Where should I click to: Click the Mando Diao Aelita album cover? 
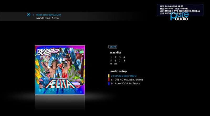[x=60, y=70]
